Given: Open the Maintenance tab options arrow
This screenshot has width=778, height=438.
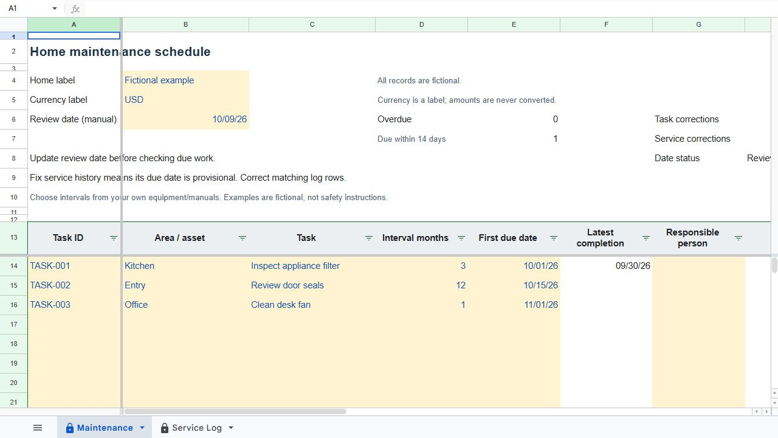Looking at the screenshot, I should [142, 428].
